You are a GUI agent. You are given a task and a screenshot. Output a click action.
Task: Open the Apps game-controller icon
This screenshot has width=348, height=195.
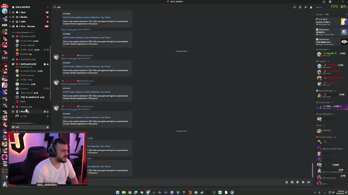(309, 182)
